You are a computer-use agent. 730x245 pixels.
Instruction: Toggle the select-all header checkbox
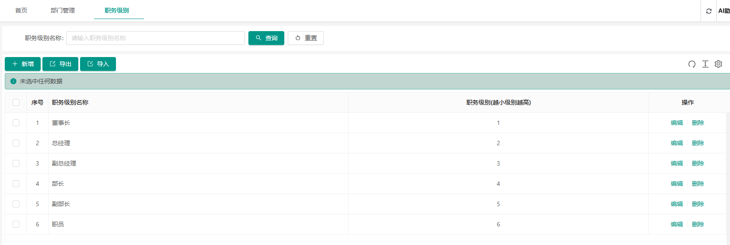pyautogui.click(x=16, y=102)
